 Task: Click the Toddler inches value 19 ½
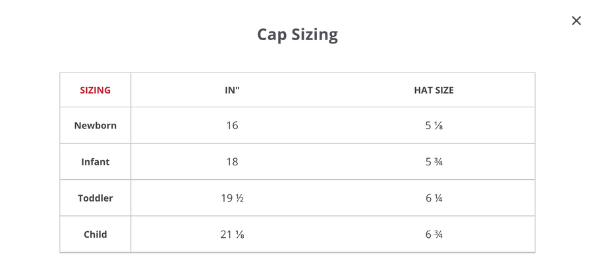tap(232, 198)
